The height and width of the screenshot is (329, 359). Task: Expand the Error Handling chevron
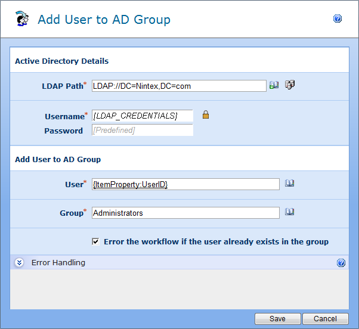pyautogui.click(x=19, y=263)
